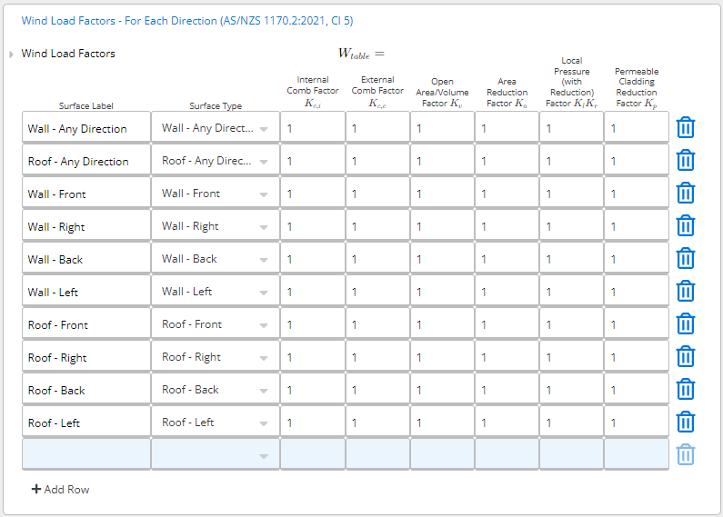Viewport: 723px width, 517px height.
Task: Edit Internal Comb Factor for Roof - Front
Action: tap(313, 323)
